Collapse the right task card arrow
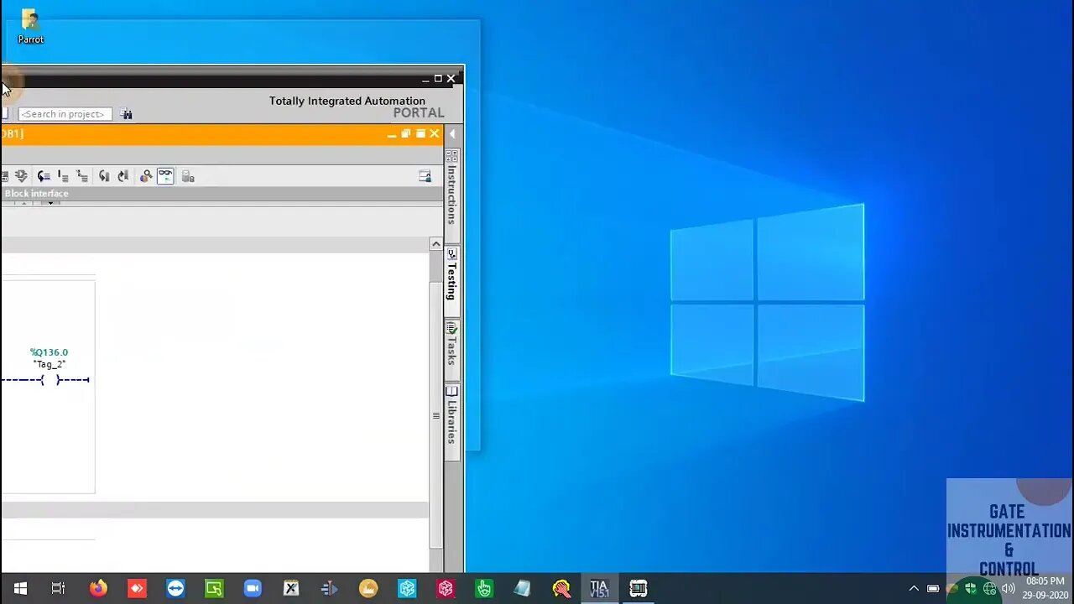The image size is (1074, 604). click(452, 134)
